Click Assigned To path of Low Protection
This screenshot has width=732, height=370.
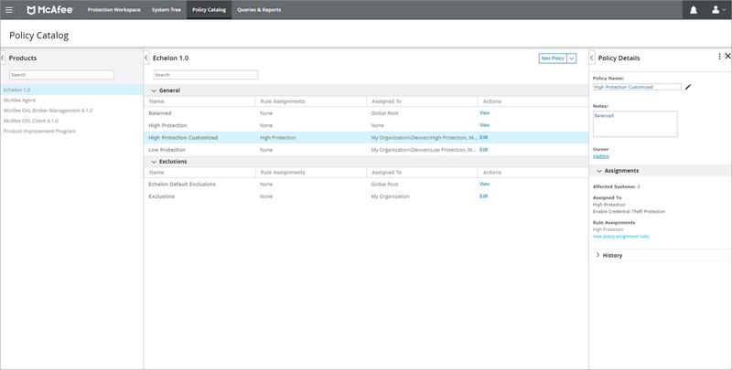coord(425,150)
